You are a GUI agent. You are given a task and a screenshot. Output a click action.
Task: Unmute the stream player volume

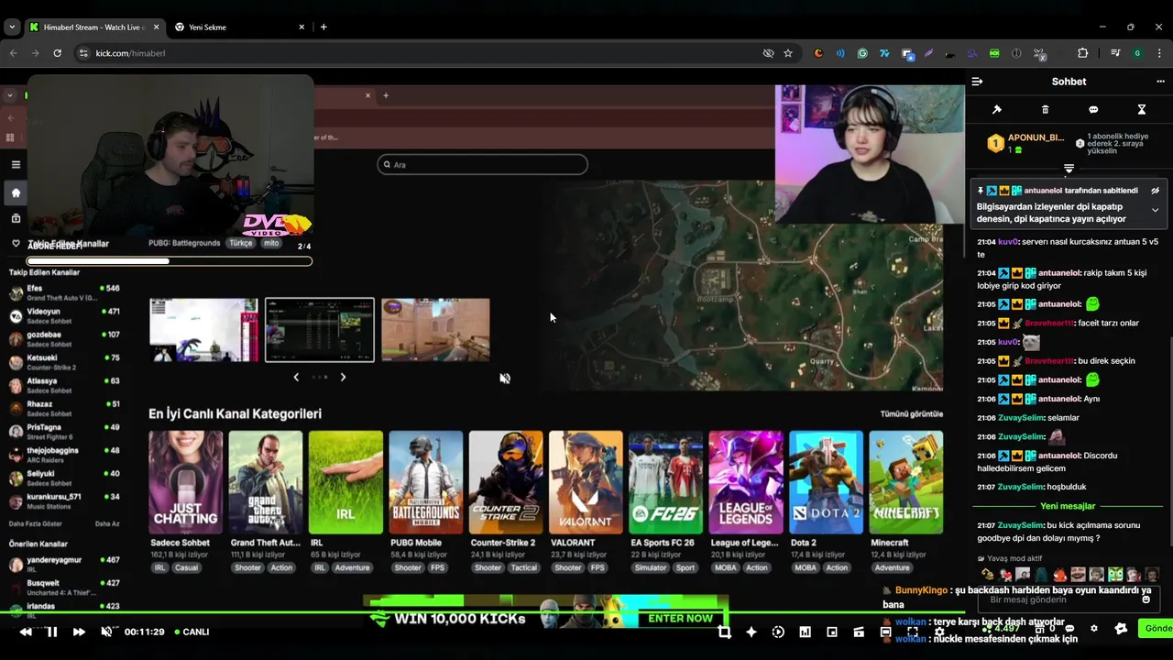click(x=106, y=632)
